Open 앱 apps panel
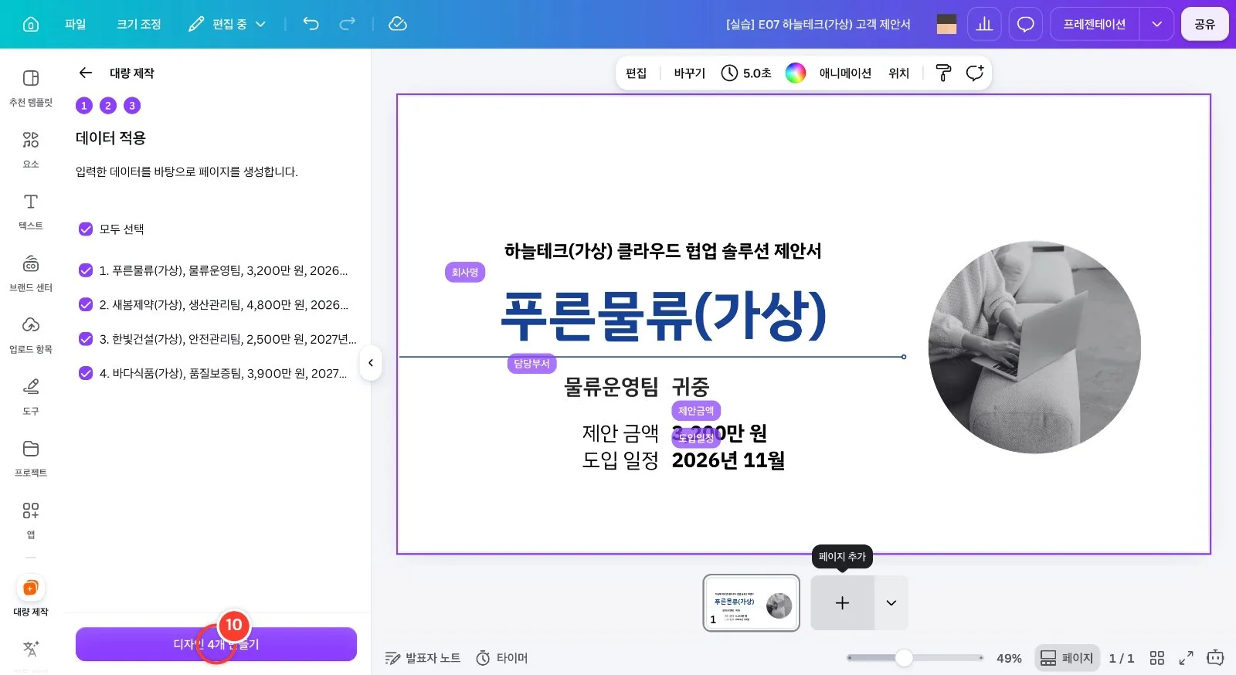Image resolution: width=1236 pixels, height=675 pixels. (31, 520)
